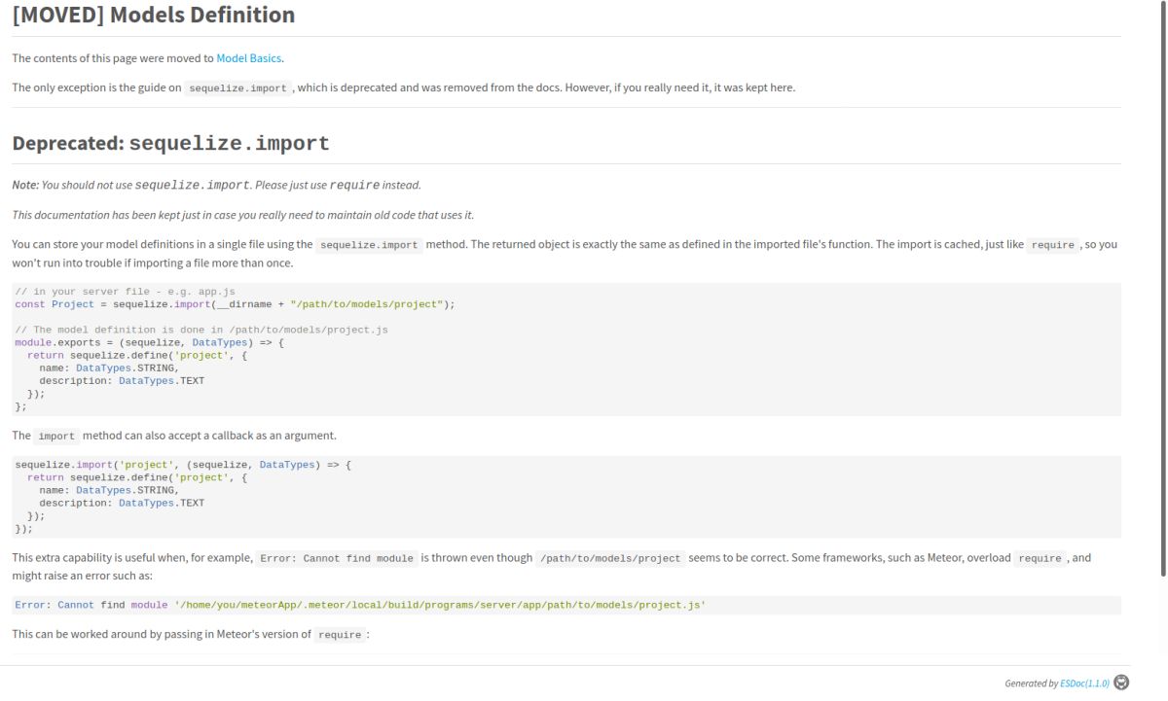This screenshot has height=701, width=1168.
Task: Click the ESDoc logo icon in footer
Action: click(1121, 683)
